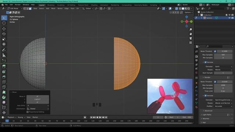Toggle viewport Denoise checkbox

[x=206, y=62]
